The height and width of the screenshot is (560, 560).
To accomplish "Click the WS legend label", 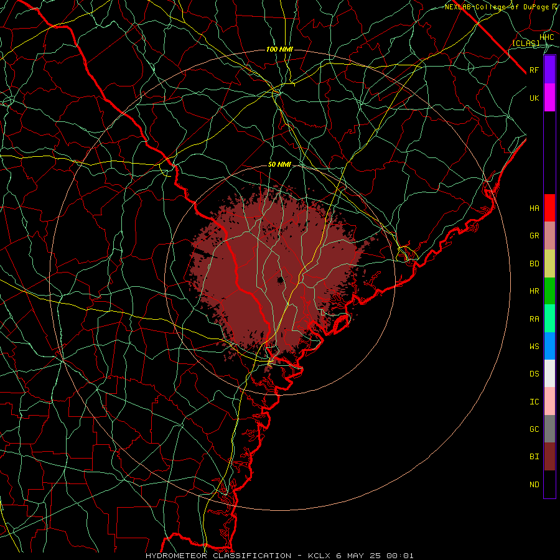I will coord(534,346).
